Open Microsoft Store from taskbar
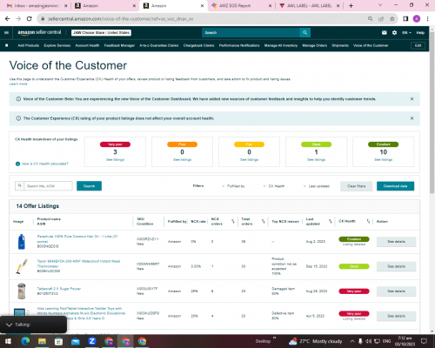This screenshot has height=348, width=435. tap(58, 341)
